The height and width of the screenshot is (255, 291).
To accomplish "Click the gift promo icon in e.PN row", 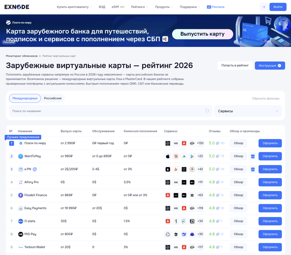I will pos(253,169).
